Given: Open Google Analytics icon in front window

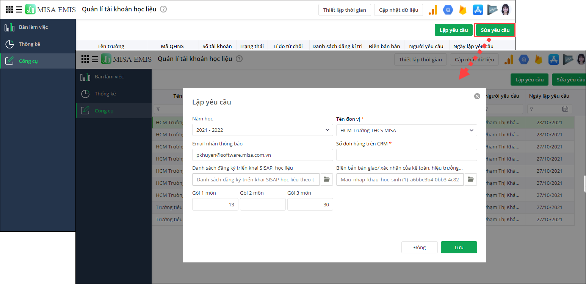Looking at the screenshot, I should pyautogui.click(x=509, y=59).
